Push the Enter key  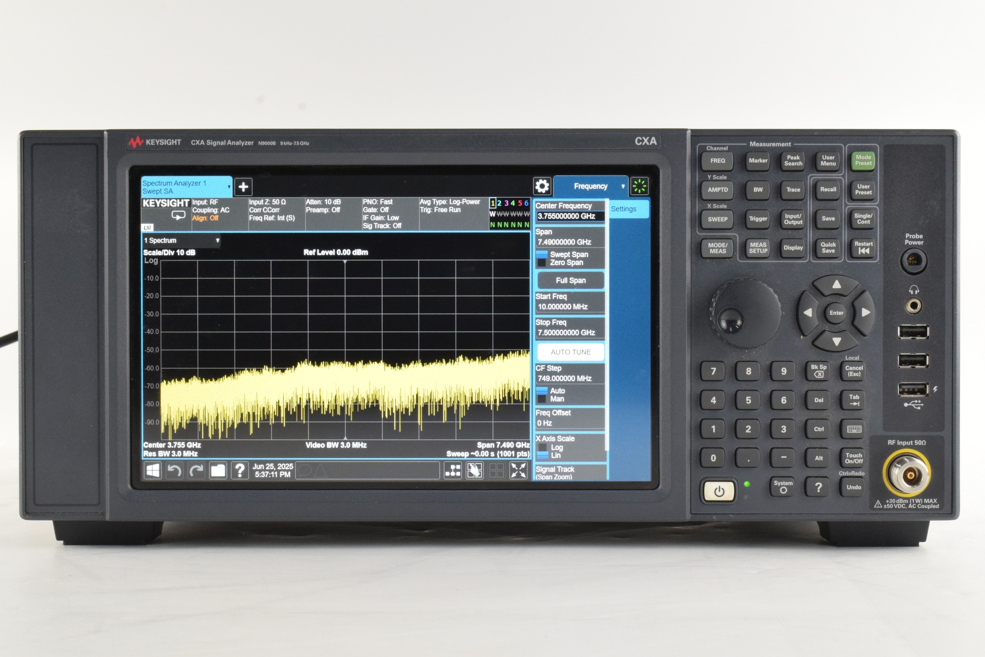pos(836,313)
